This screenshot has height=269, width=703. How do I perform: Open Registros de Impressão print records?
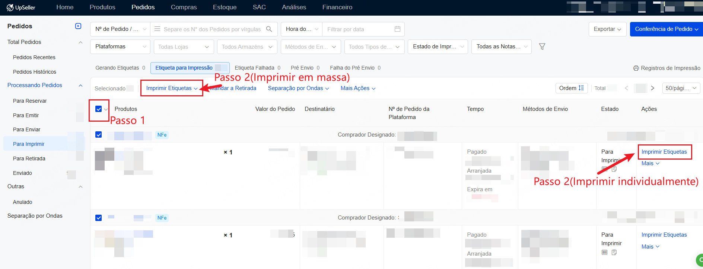tap(667, 68)
